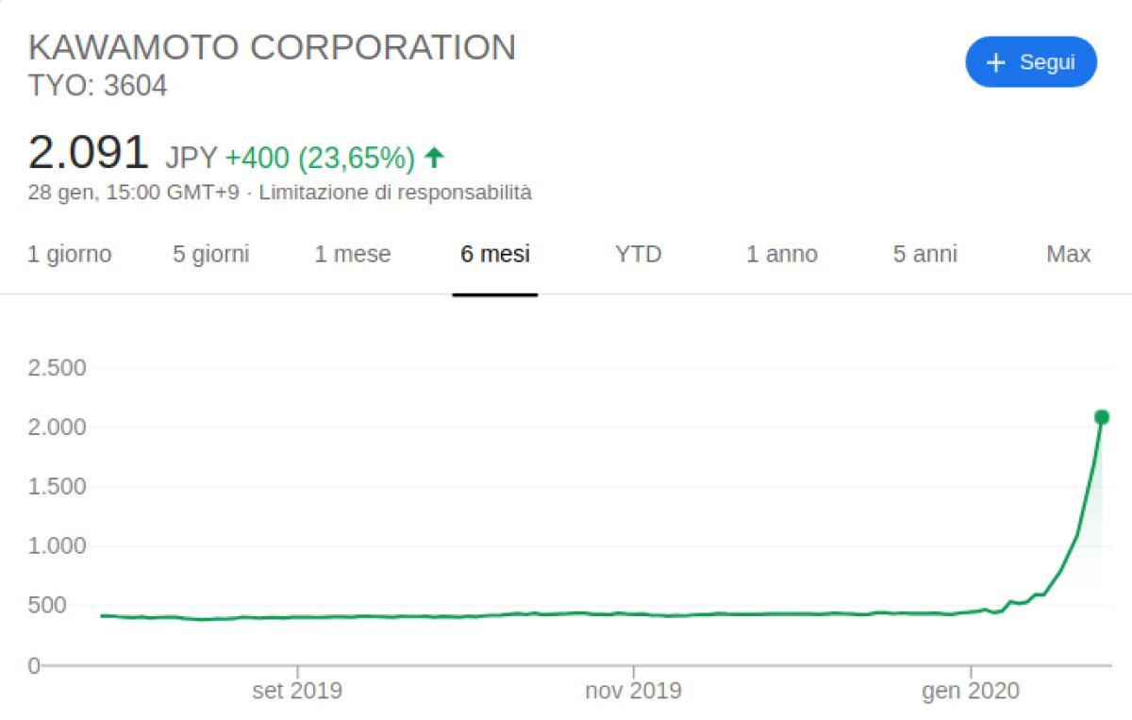
Task: View the 5 anni range
Action: coord(925,254)
